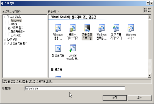154x104 pixels.
Task: Expand the 스마트 장치 tree node
Action: click(9, 28)
